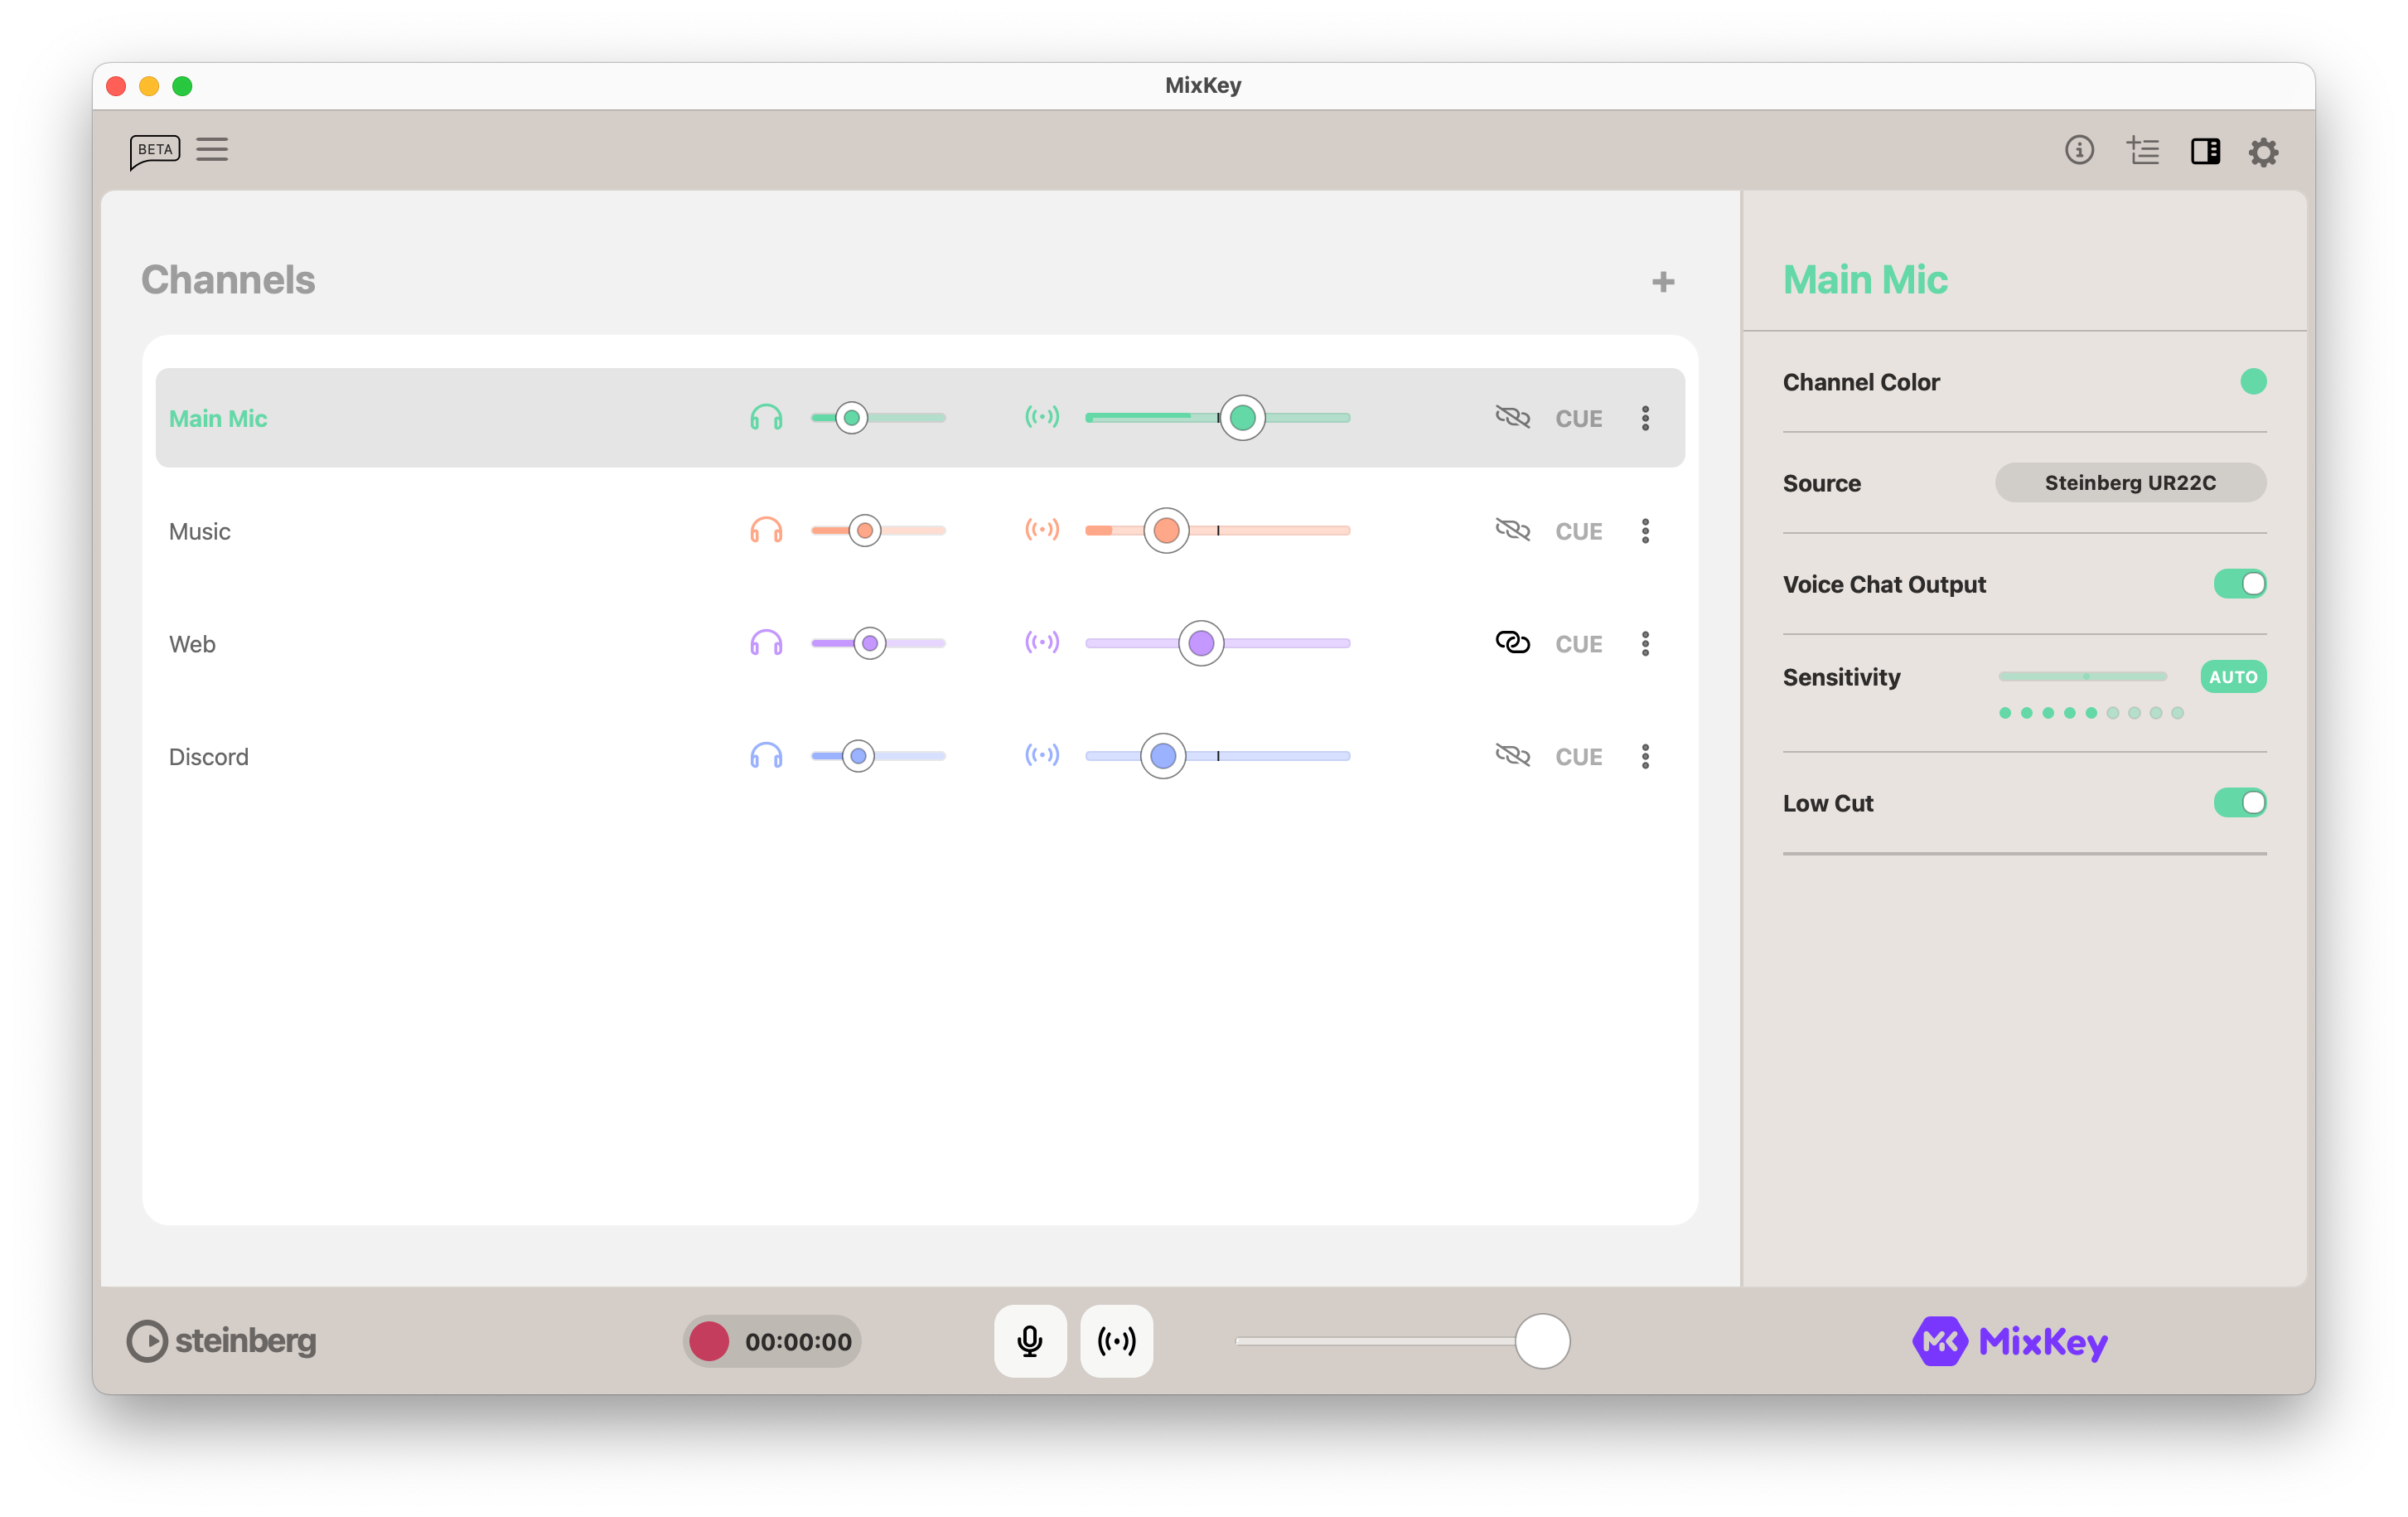Open the hamburger menu in toolbar
Image resolution: width=2408 pixels, height=1517 pixels.
[212, 150]
